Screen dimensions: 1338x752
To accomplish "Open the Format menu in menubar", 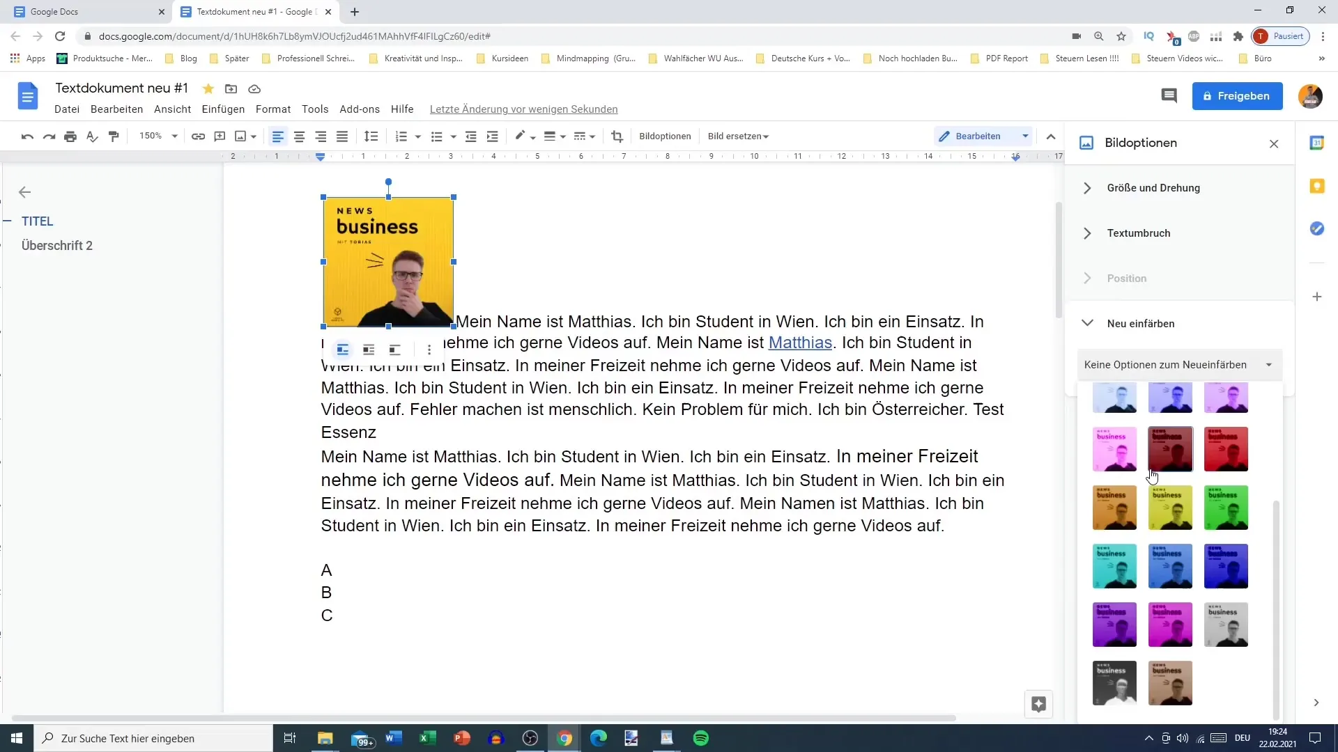I will pos(274,109).
